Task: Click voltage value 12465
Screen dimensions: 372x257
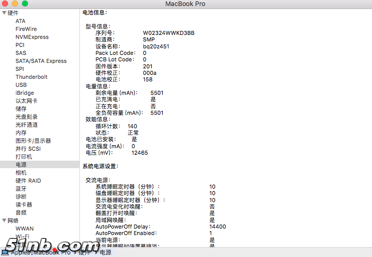Action: click(x=140, y=153)
